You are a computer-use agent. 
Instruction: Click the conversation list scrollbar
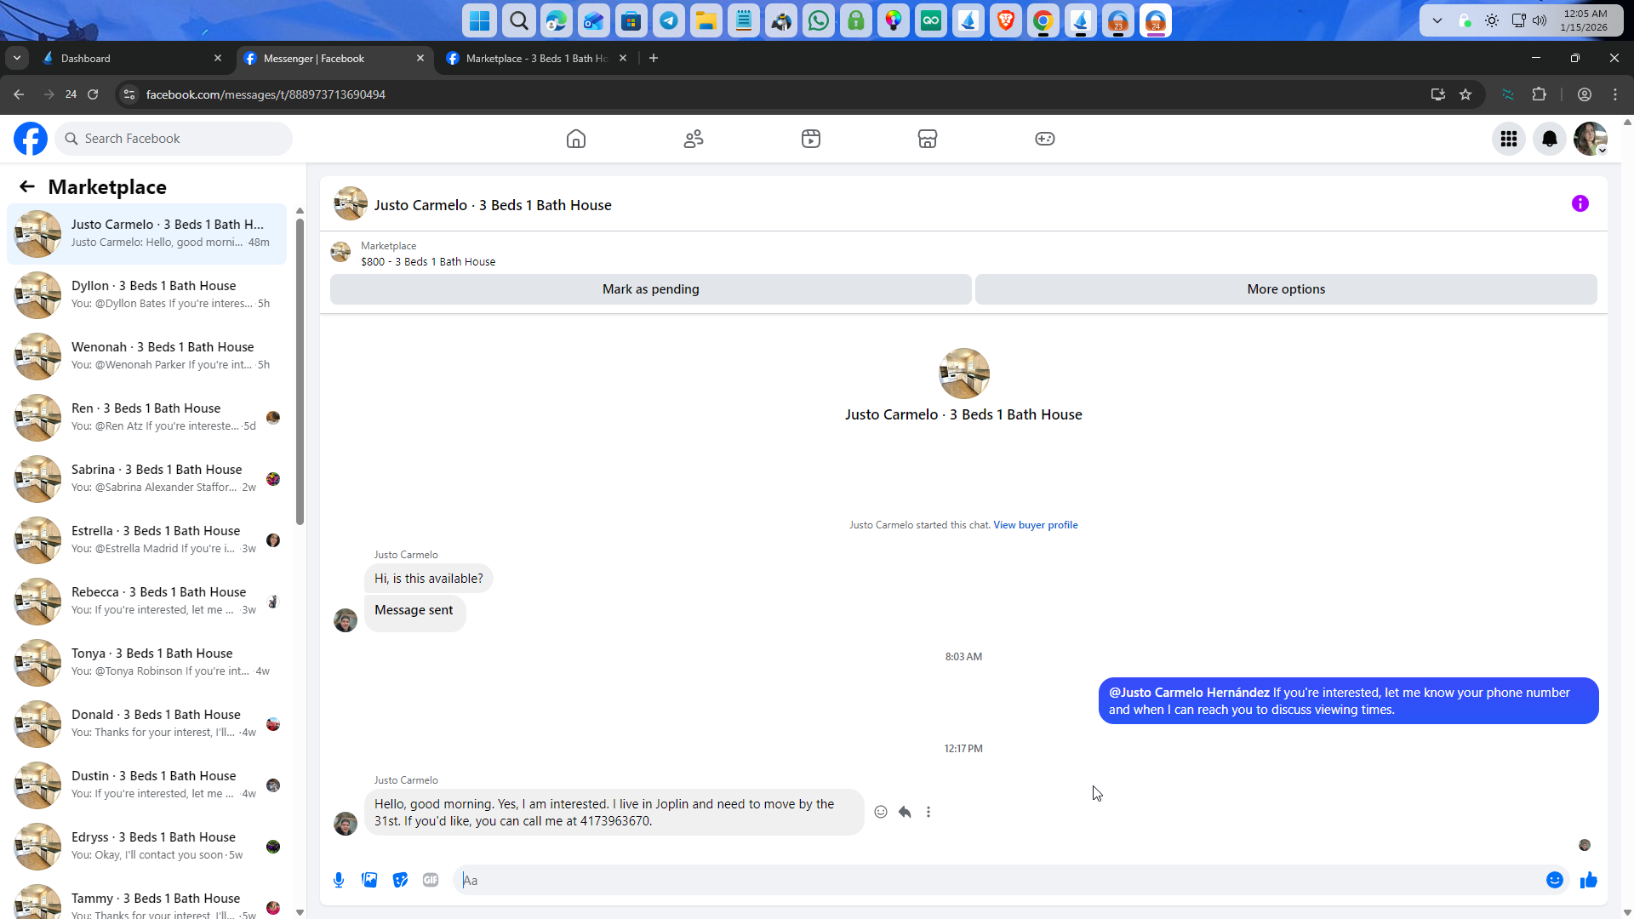click(x=300, y=372)
